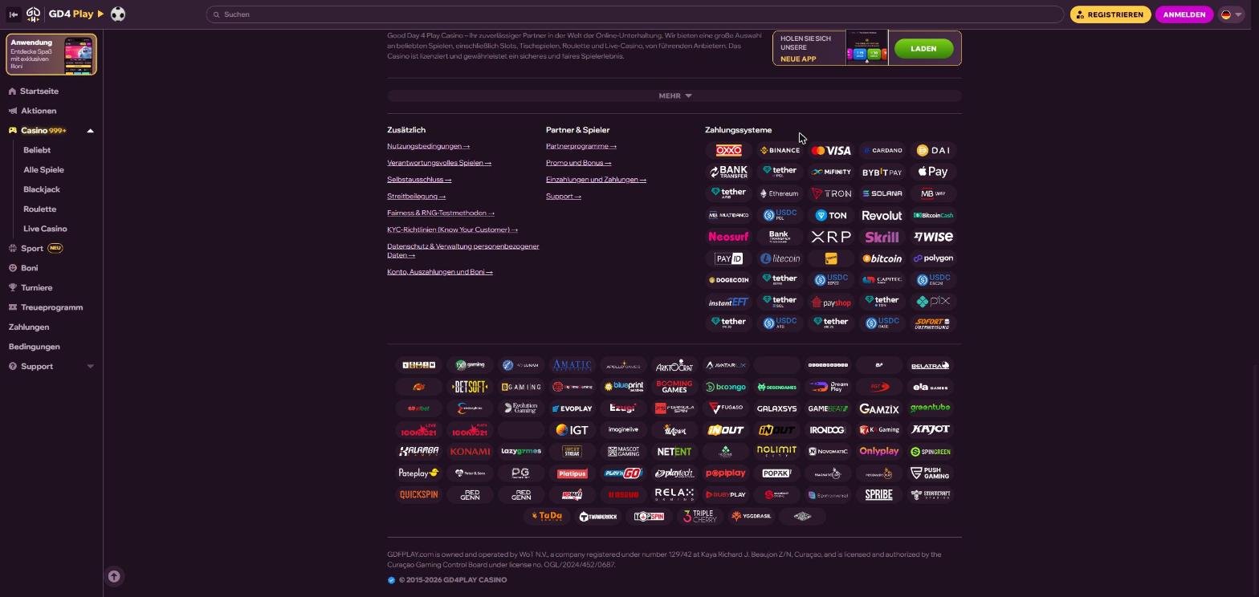Open the Partnerprogramm link
This screenshot has width=1259, height=597.
point(581,146)
